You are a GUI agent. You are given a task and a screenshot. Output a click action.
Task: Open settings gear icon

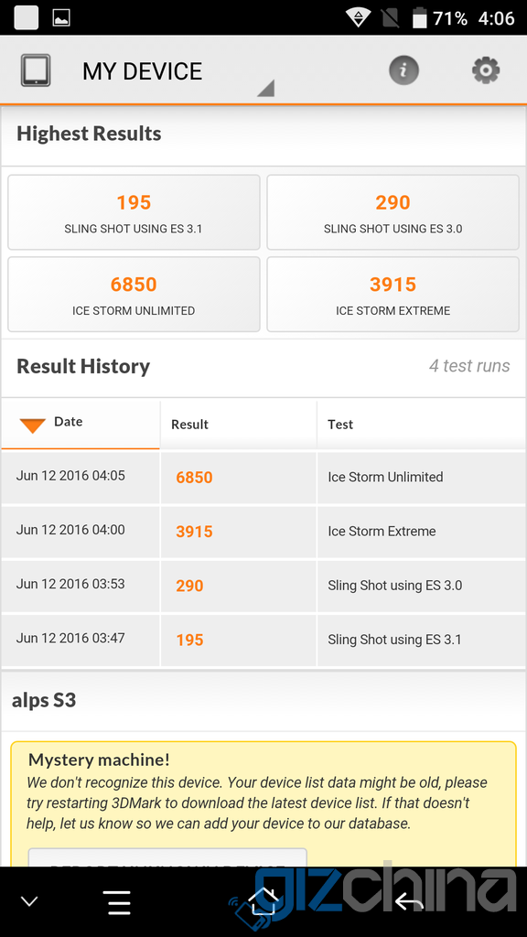pos(485,70)
